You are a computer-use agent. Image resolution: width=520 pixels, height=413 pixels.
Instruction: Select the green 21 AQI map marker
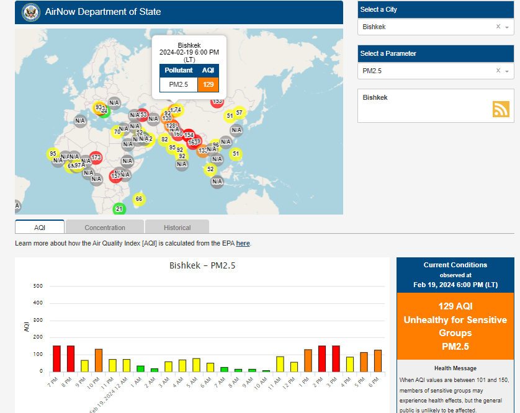click(x=119, y=209)
